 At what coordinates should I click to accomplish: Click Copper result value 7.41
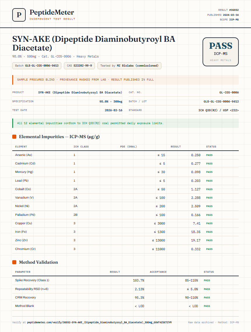point(197,223)
